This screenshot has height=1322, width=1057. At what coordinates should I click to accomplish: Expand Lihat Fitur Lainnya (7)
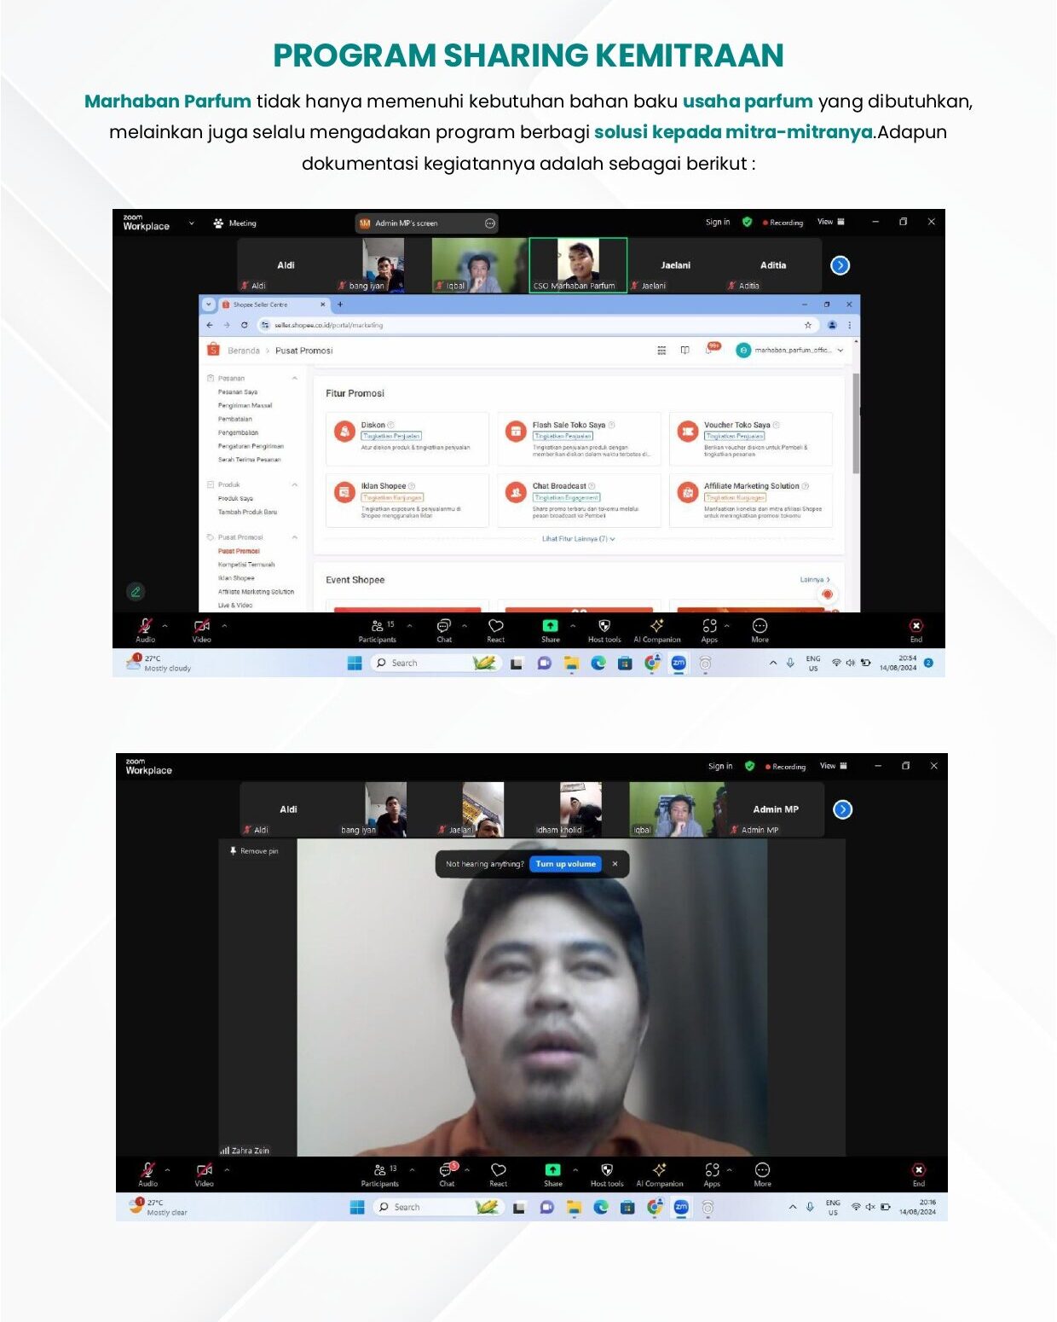click(x=578, y=539)
